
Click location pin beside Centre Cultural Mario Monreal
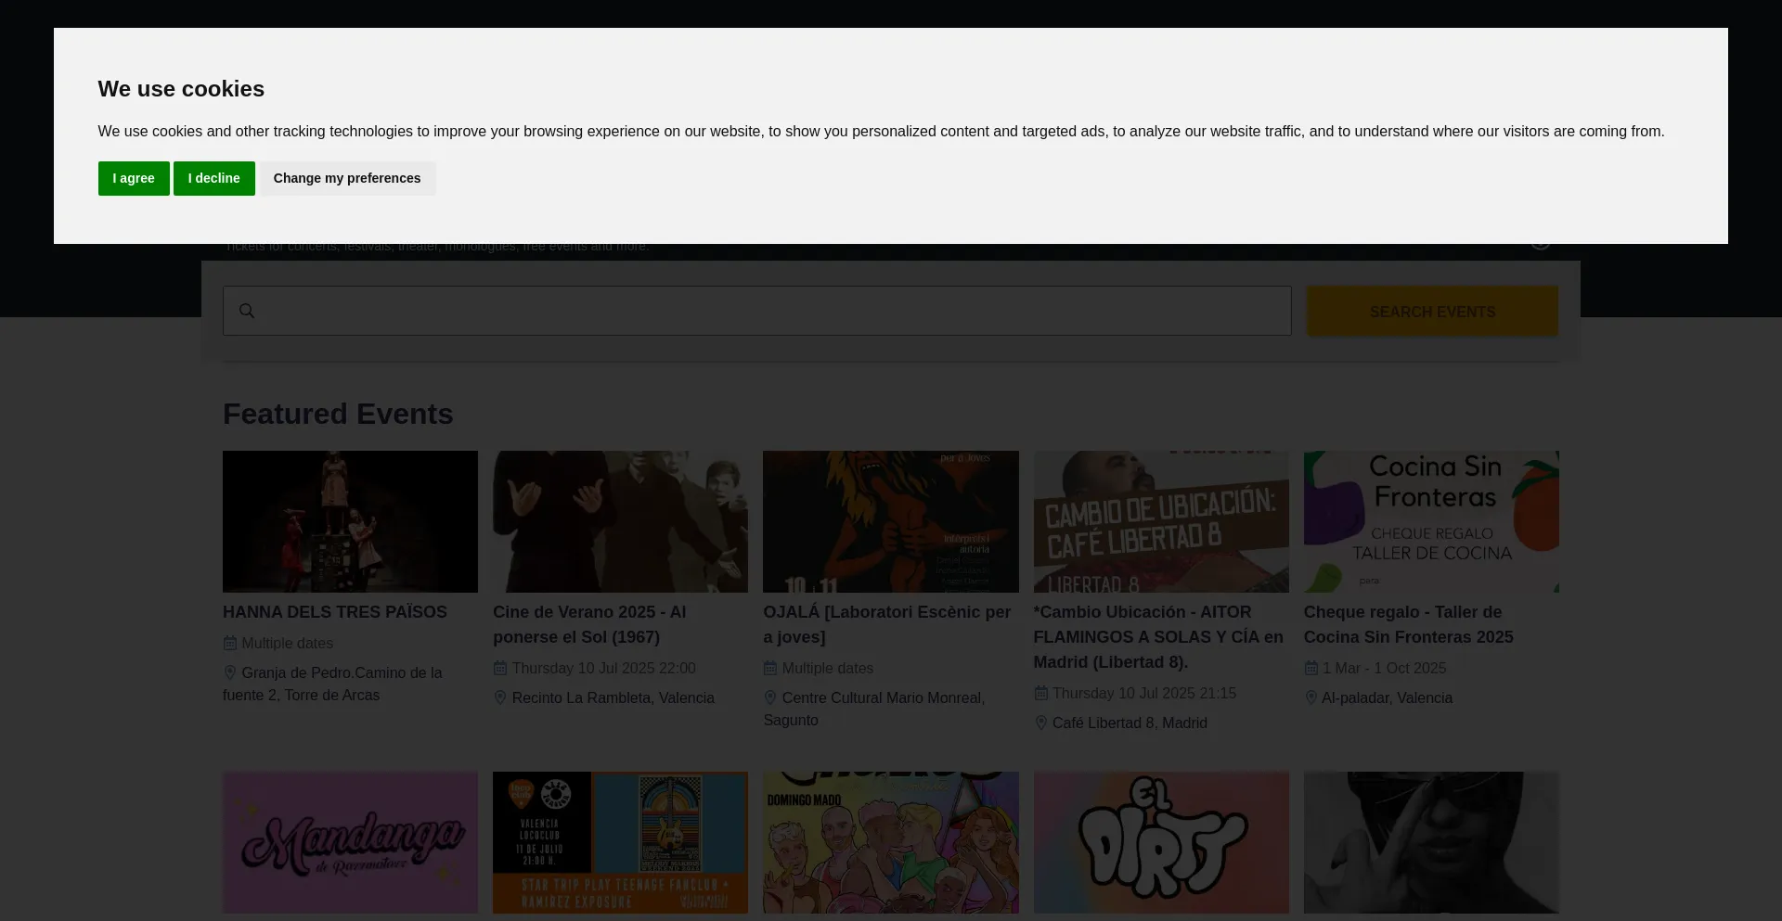[x=770, y=697]
